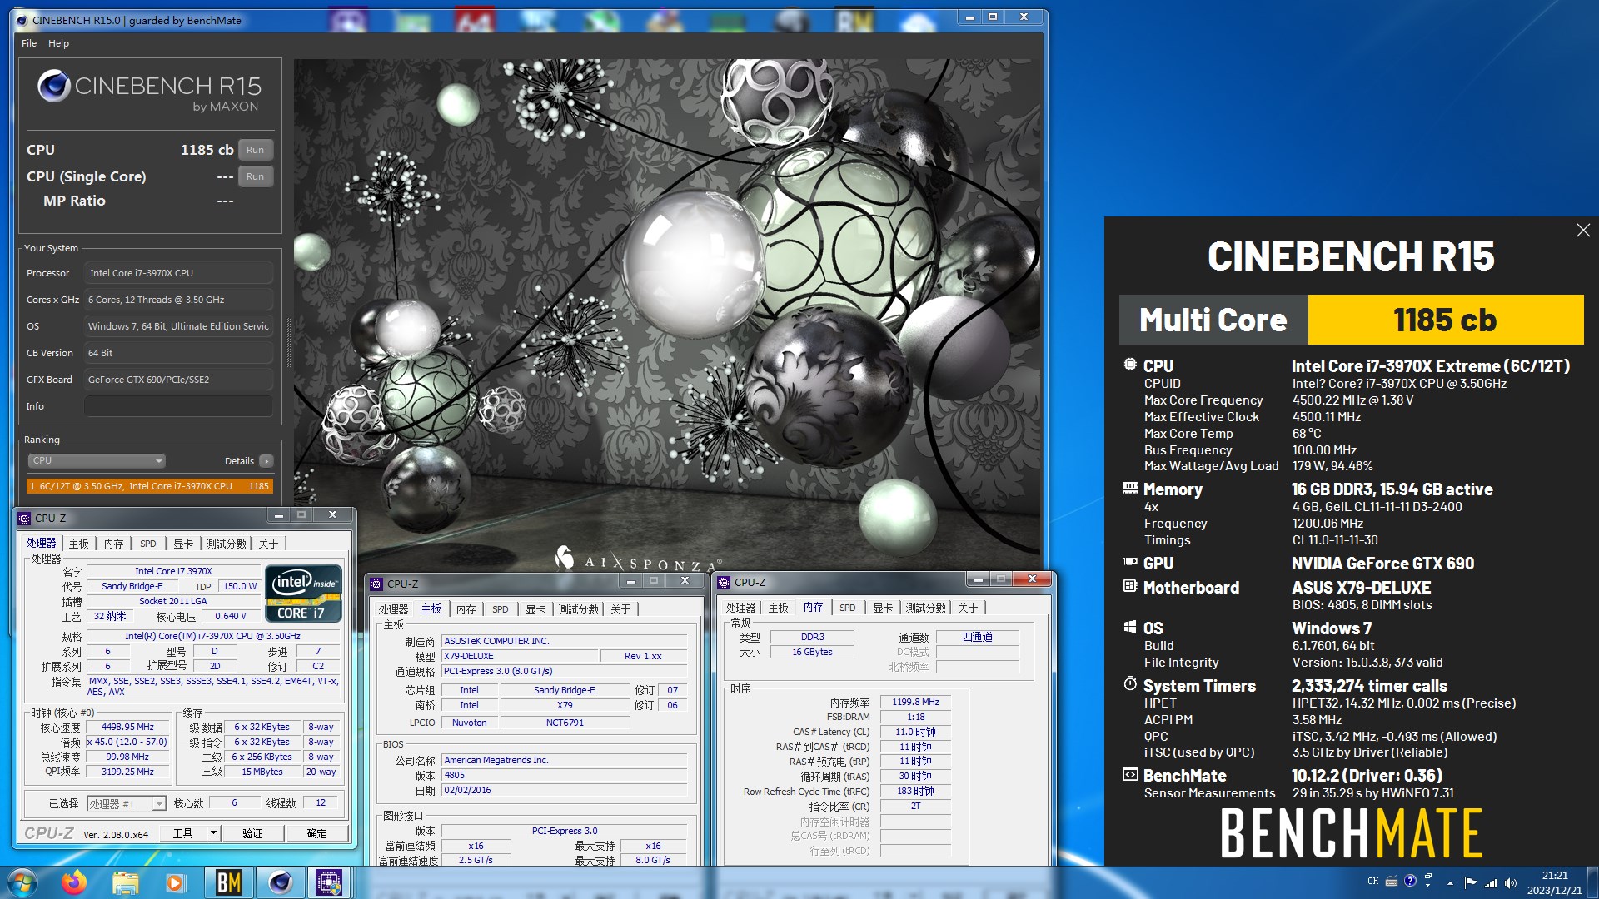Screen dimensions: 1599x899
Task: Open the Windows Start menu orb
Action: (x=22, y=882)
